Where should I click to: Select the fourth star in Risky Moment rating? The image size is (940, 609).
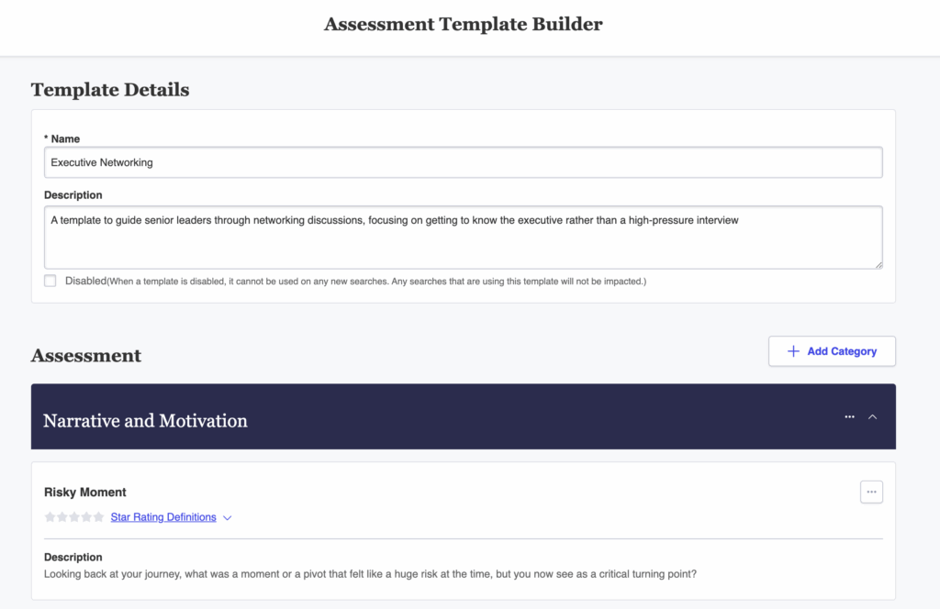point(86,517)
